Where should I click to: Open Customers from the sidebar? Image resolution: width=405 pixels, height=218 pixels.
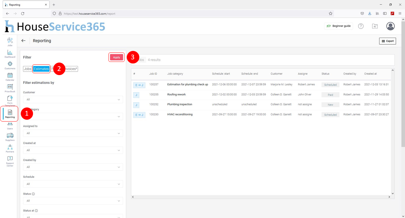[10, 65]
